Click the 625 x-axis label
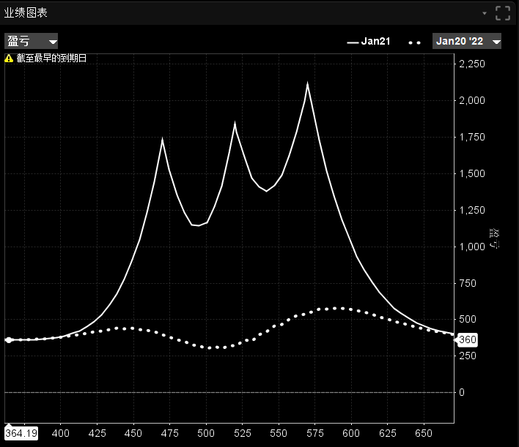519x447 pixels. (387, 433)
